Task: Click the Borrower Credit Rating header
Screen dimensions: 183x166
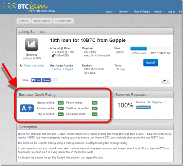Action: tap(63, 95)
